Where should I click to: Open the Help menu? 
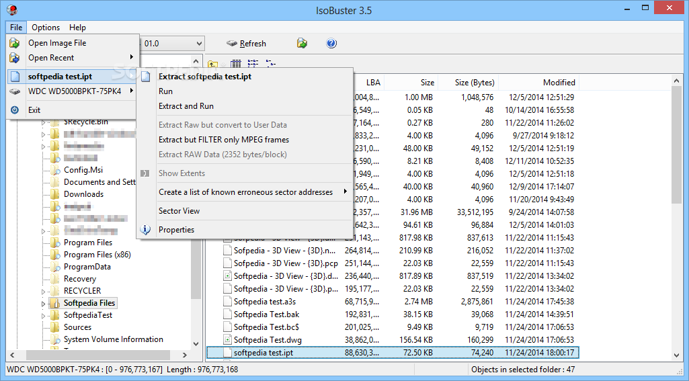(77, 28)
